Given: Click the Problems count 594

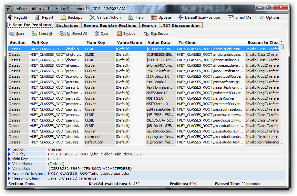Looking at the screenshot, I should click(192, 184).
